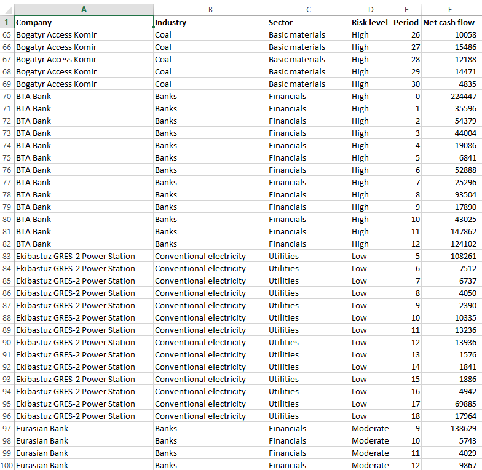
Task: Click BTA Bank cell in row 70
Action: pos(84,96)
